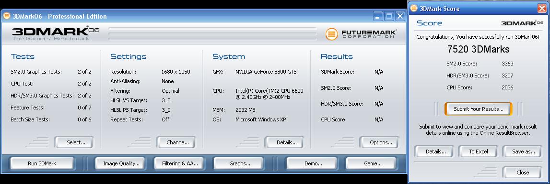
Task: Launch the Game mode
Action: pos(371,163)
